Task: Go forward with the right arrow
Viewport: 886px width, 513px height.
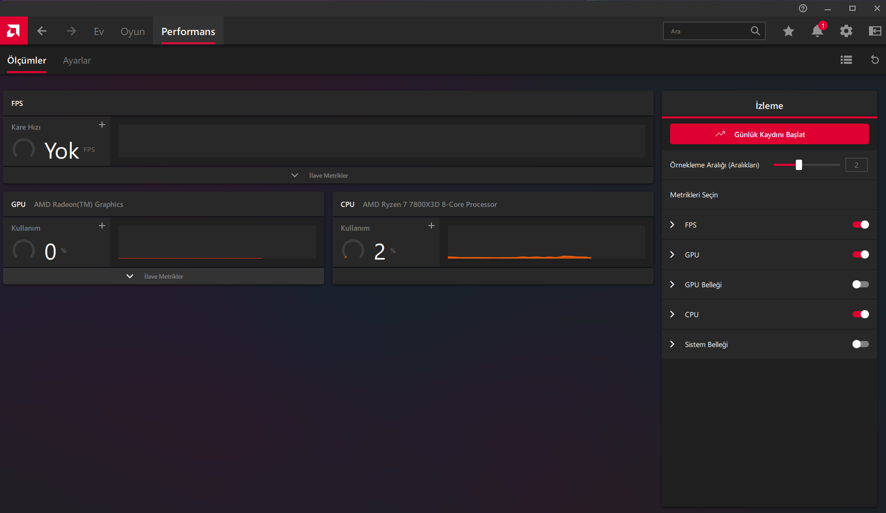Action: coord(71,31)
